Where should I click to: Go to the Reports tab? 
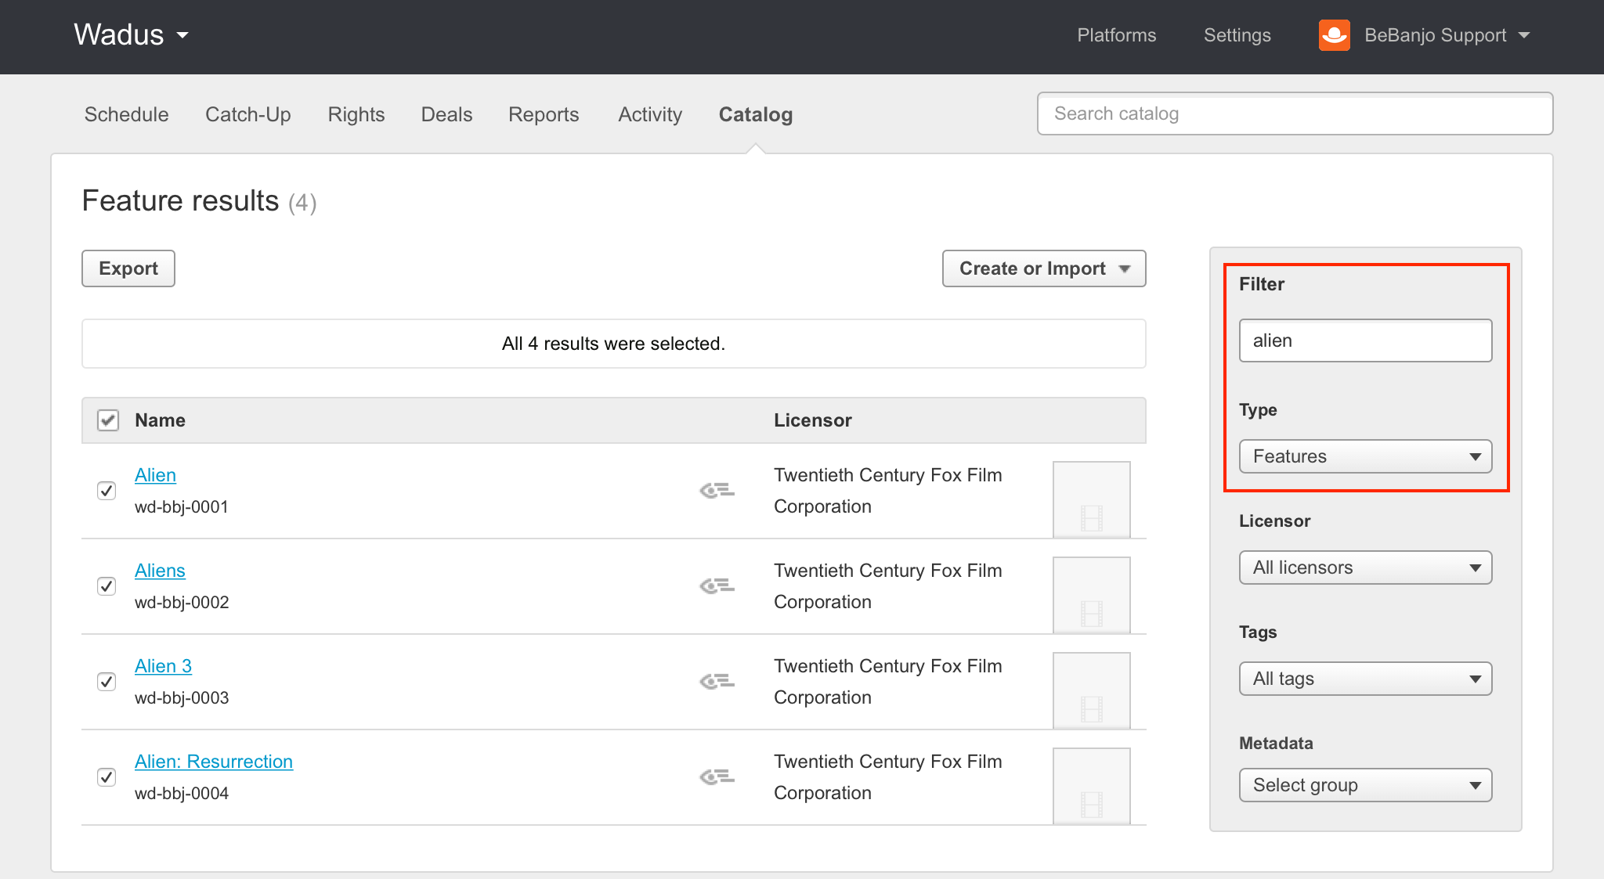click(544, 114)
